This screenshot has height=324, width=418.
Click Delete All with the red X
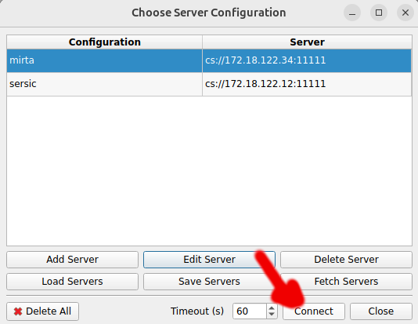(42, 311)
